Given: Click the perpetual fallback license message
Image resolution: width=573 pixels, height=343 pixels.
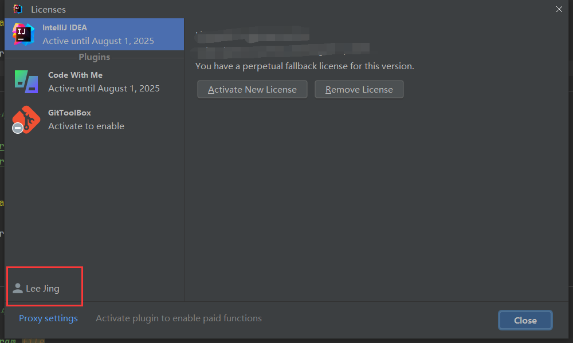Looking at the screenshot, I should 304,66.
